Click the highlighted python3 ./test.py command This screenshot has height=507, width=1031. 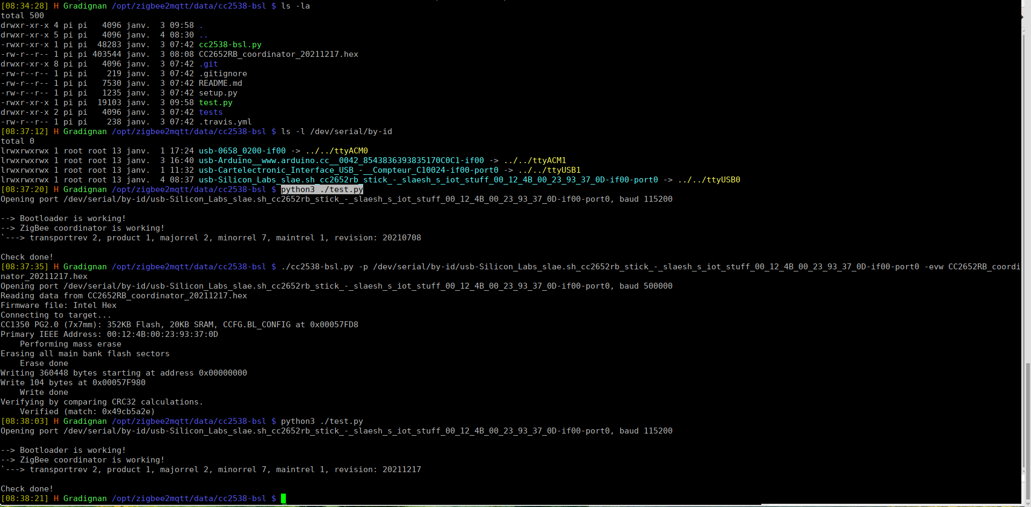pos(322,189)
